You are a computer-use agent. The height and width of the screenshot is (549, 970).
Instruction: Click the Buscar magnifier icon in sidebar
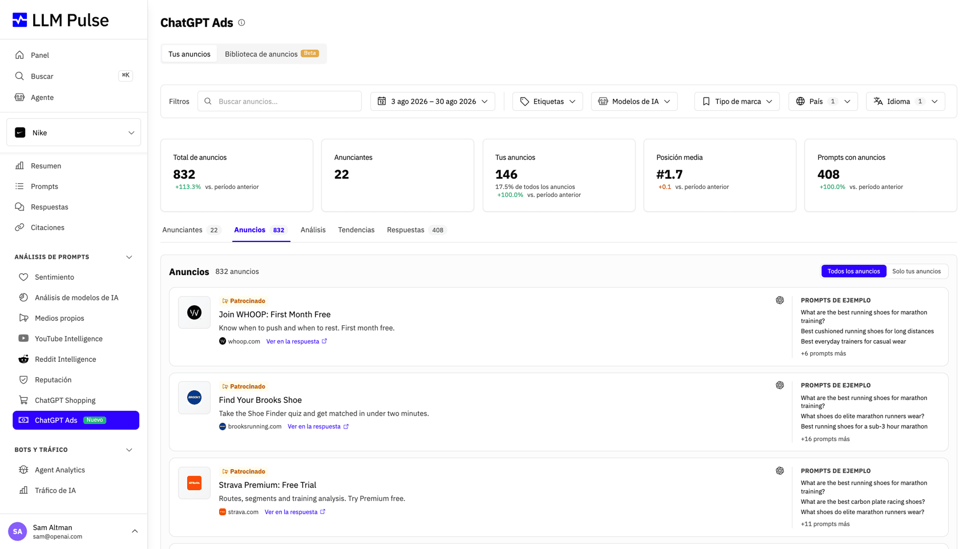pos(19,76)
